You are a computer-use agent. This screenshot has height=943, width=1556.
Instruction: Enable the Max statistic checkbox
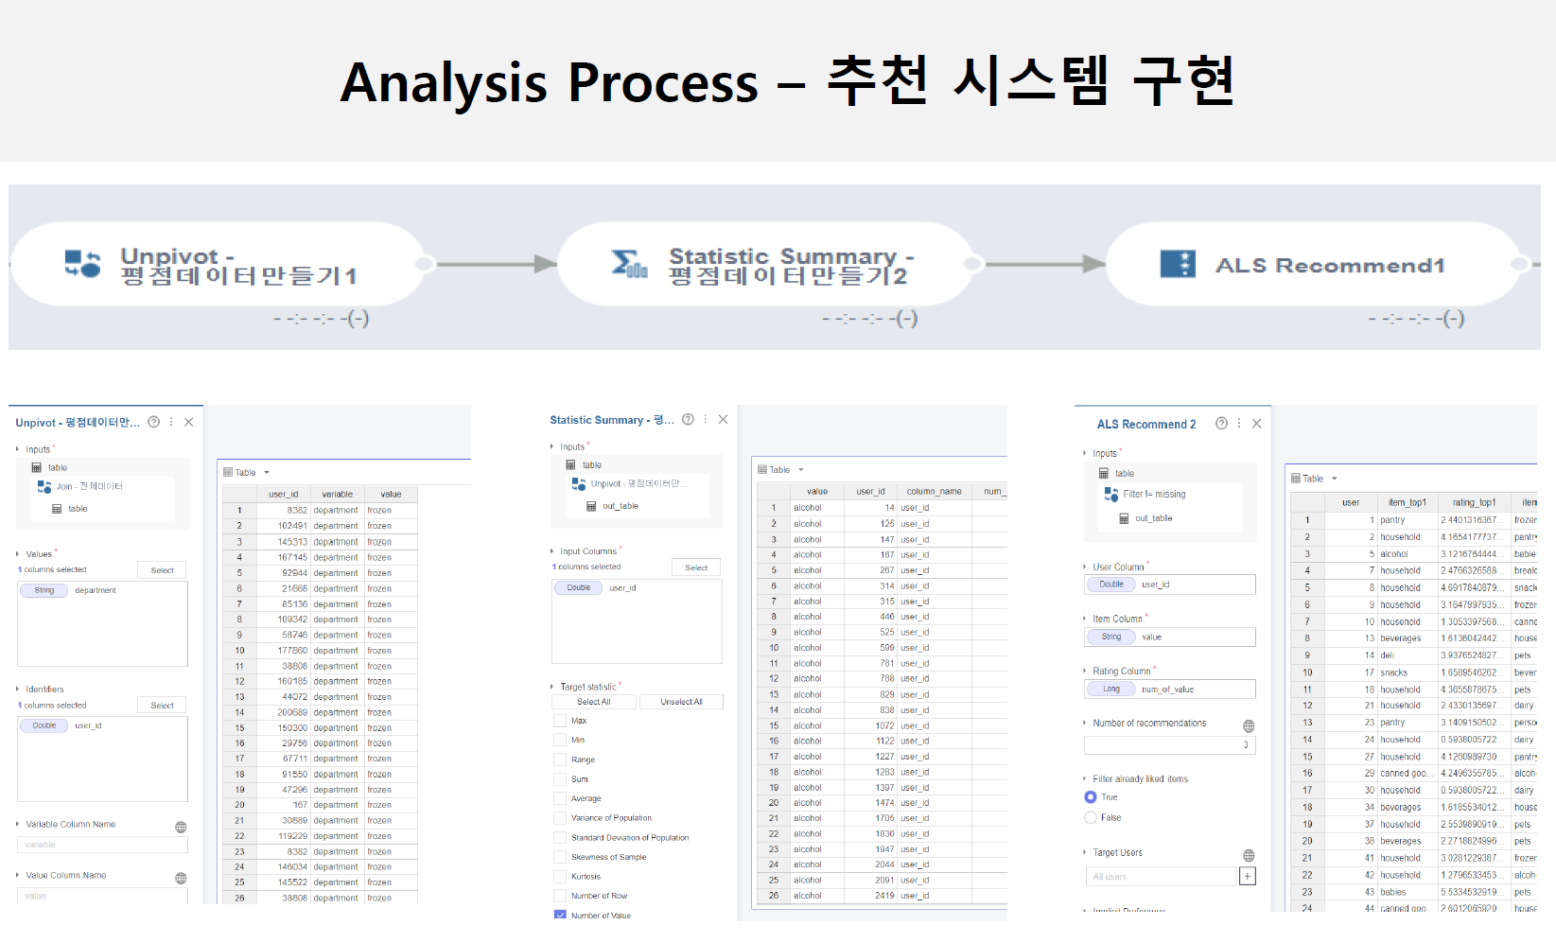(560, 721)
